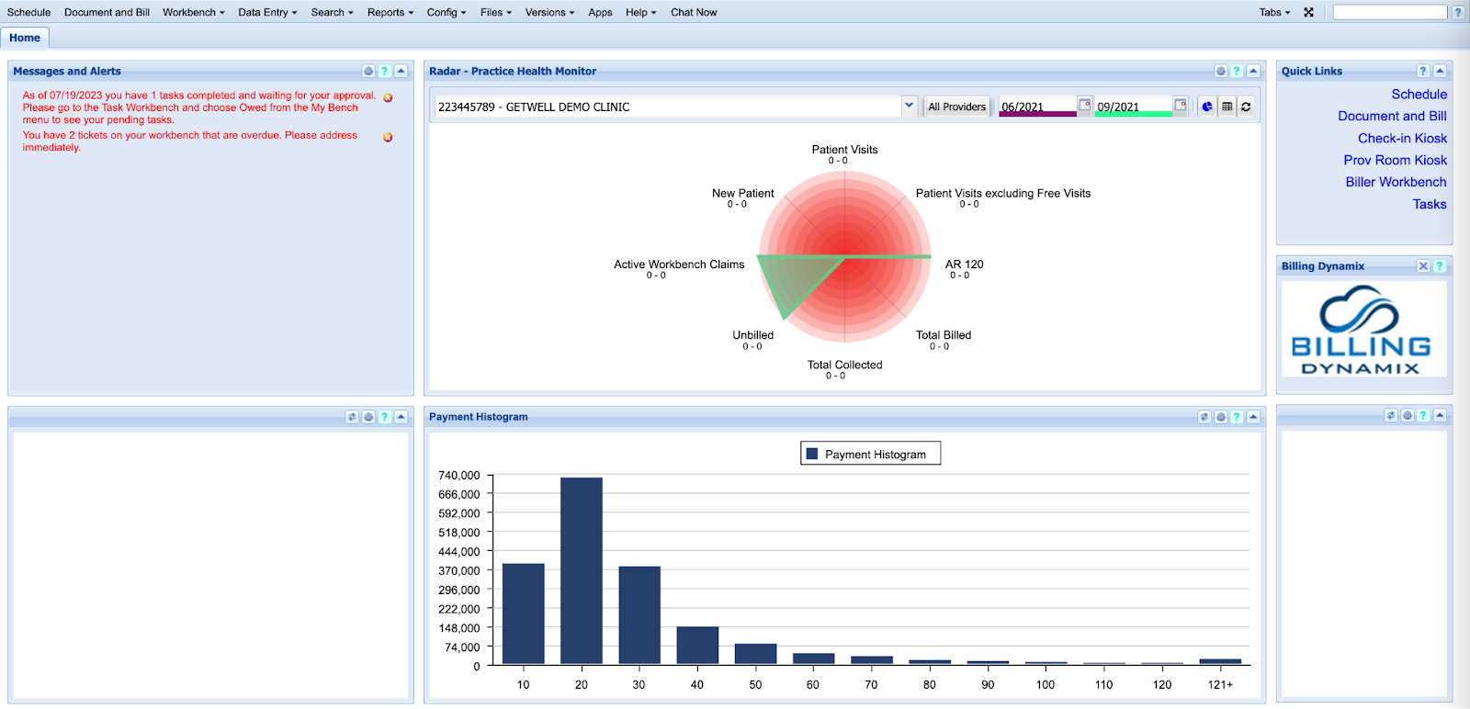Image resolution: width=1470 pixels, height=709 pixels.
Task: Refresh the Radar Practice Health Monitor data
Action: point(1246,107)
